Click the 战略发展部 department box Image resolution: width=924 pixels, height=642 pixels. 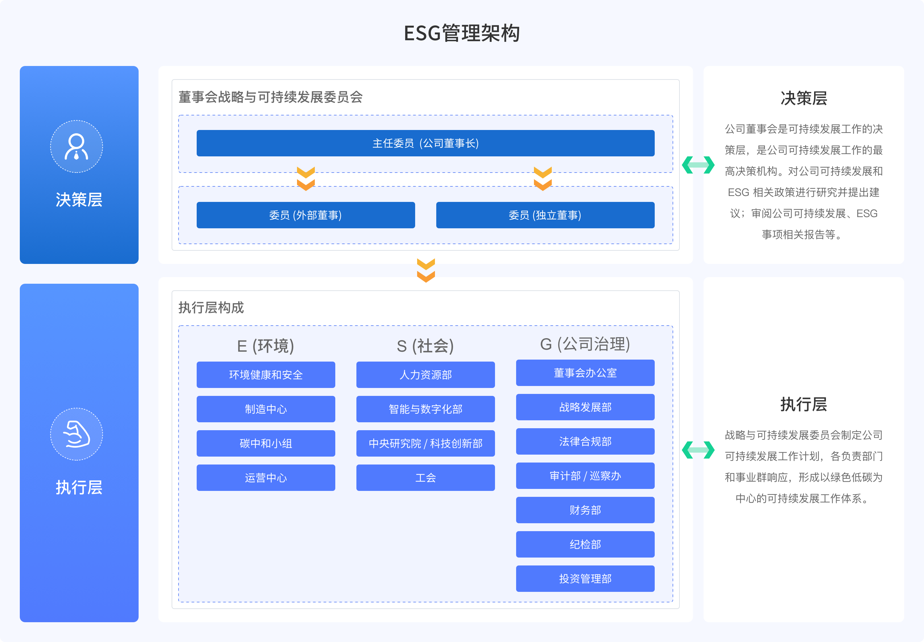585,407
